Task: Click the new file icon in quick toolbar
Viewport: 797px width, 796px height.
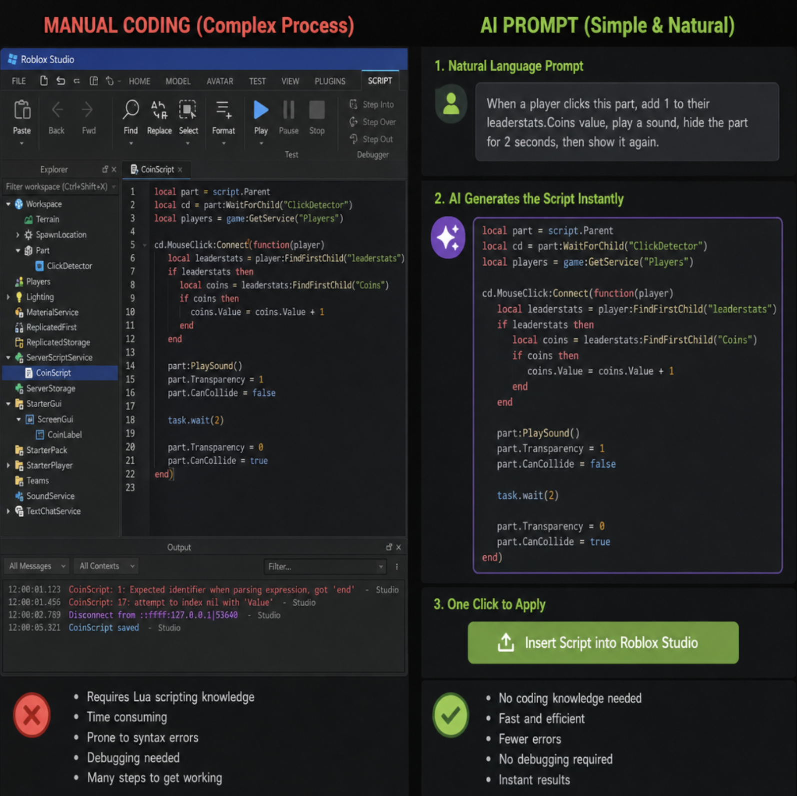Action: (x=44, y=81)
